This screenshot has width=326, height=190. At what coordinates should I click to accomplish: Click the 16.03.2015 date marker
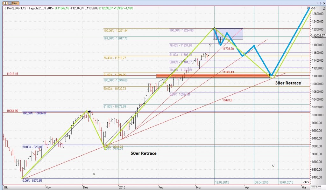(x=222, y=182)
